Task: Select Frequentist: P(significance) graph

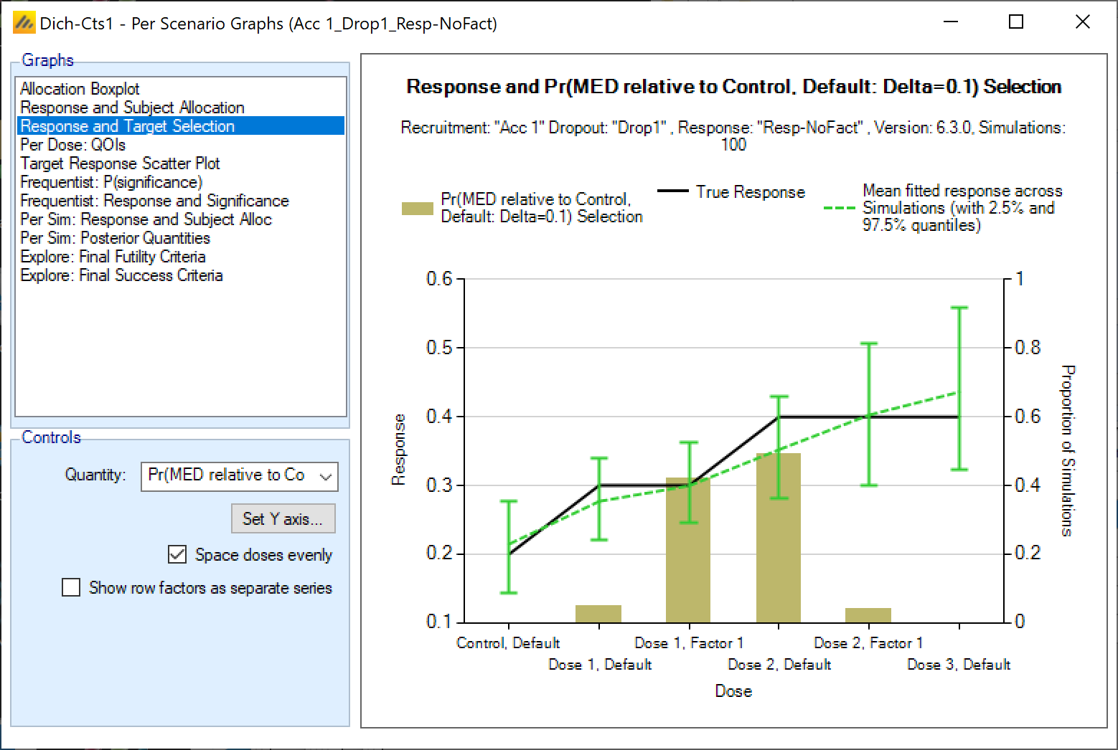Action: [x=111, y=182]
